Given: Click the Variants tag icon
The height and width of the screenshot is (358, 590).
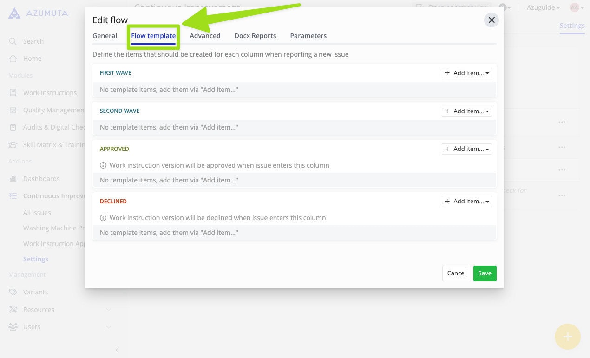Looking at the screenshot, I should [13, 292].
